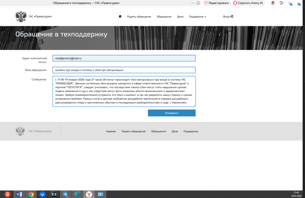The height and width of the screenshot is (198, 305).
Task: Click the home icon in the top navigation
Action: 120,17
